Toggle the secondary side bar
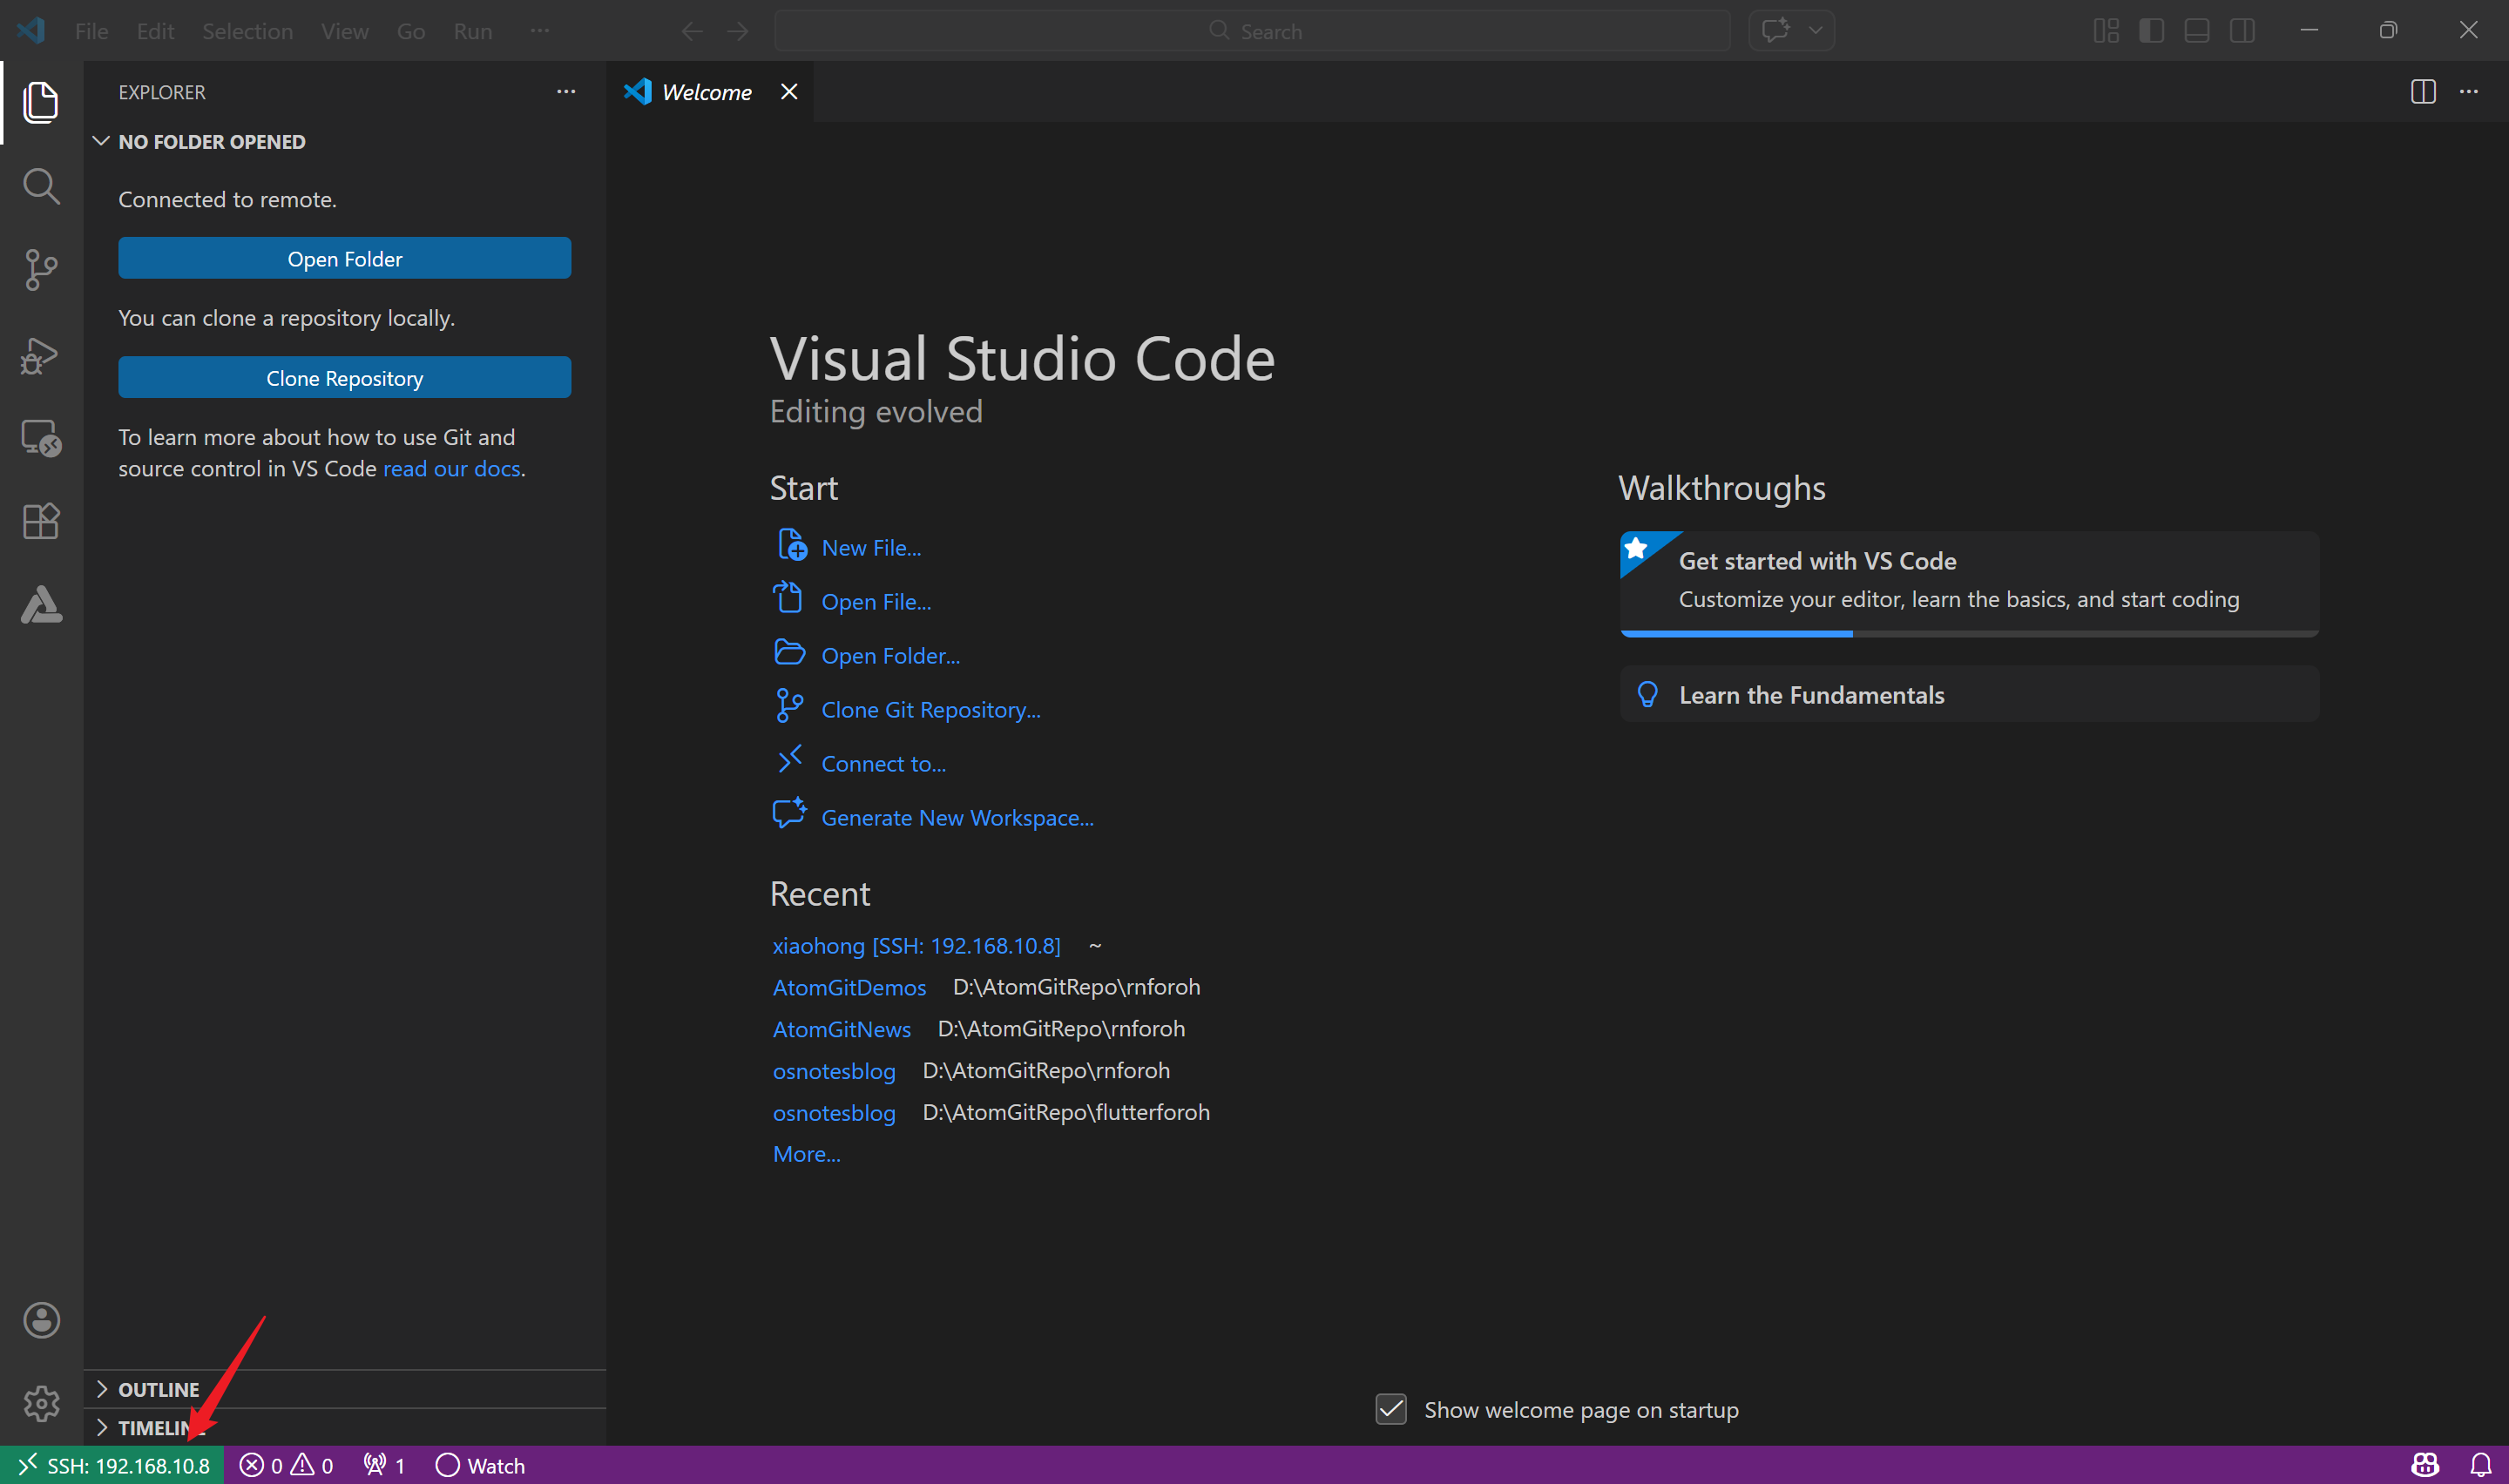The height and width of the screenshot is (1484, 2509). pyautogui.click(x=2243, y=31)
